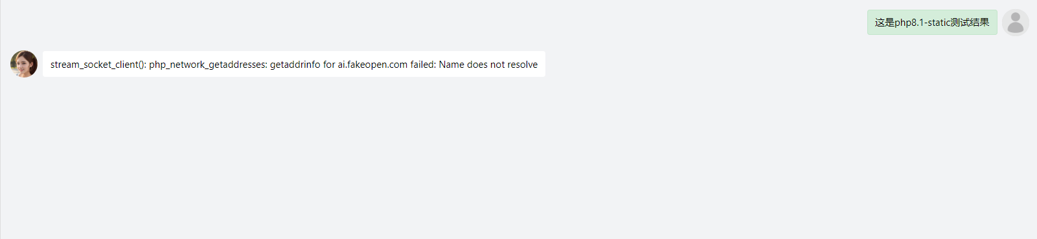
Task: Click the white error message bubble
Action: pyautogui.click(x=294, y=64)
